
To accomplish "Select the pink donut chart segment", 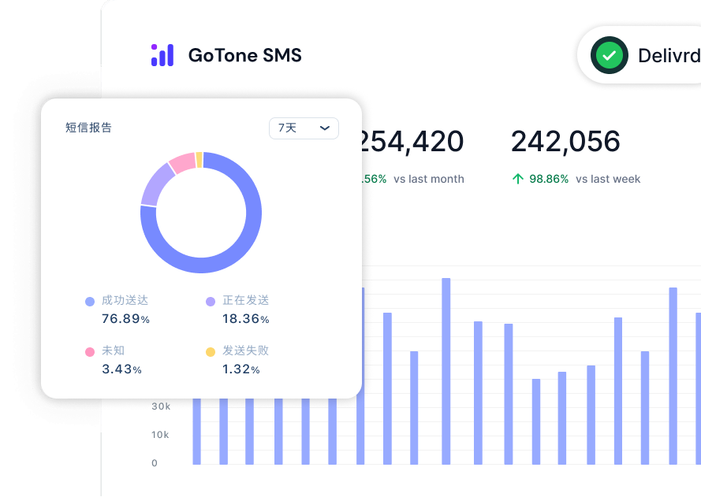I will (x=181, y=162).
